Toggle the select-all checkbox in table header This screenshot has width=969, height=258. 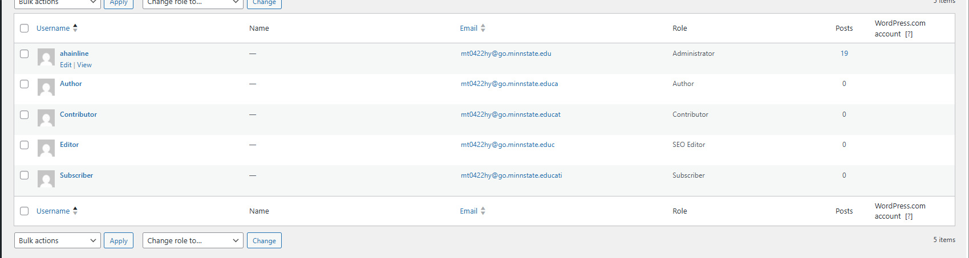24,28
